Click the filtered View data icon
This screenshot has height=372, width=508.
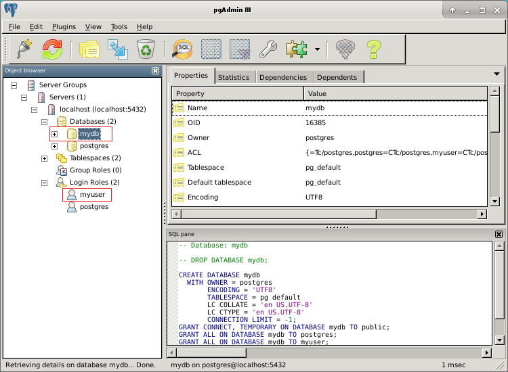pyautogui.click(x=240, y=49)
